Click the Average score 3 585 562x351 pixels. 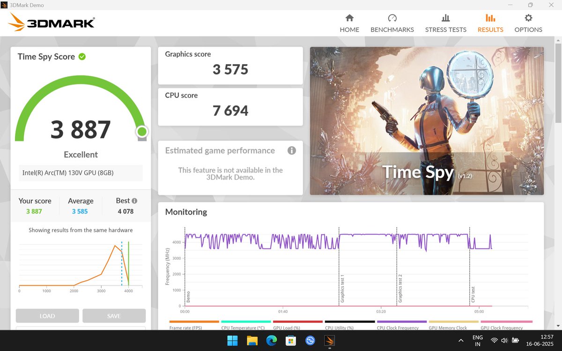coord(80,212)
